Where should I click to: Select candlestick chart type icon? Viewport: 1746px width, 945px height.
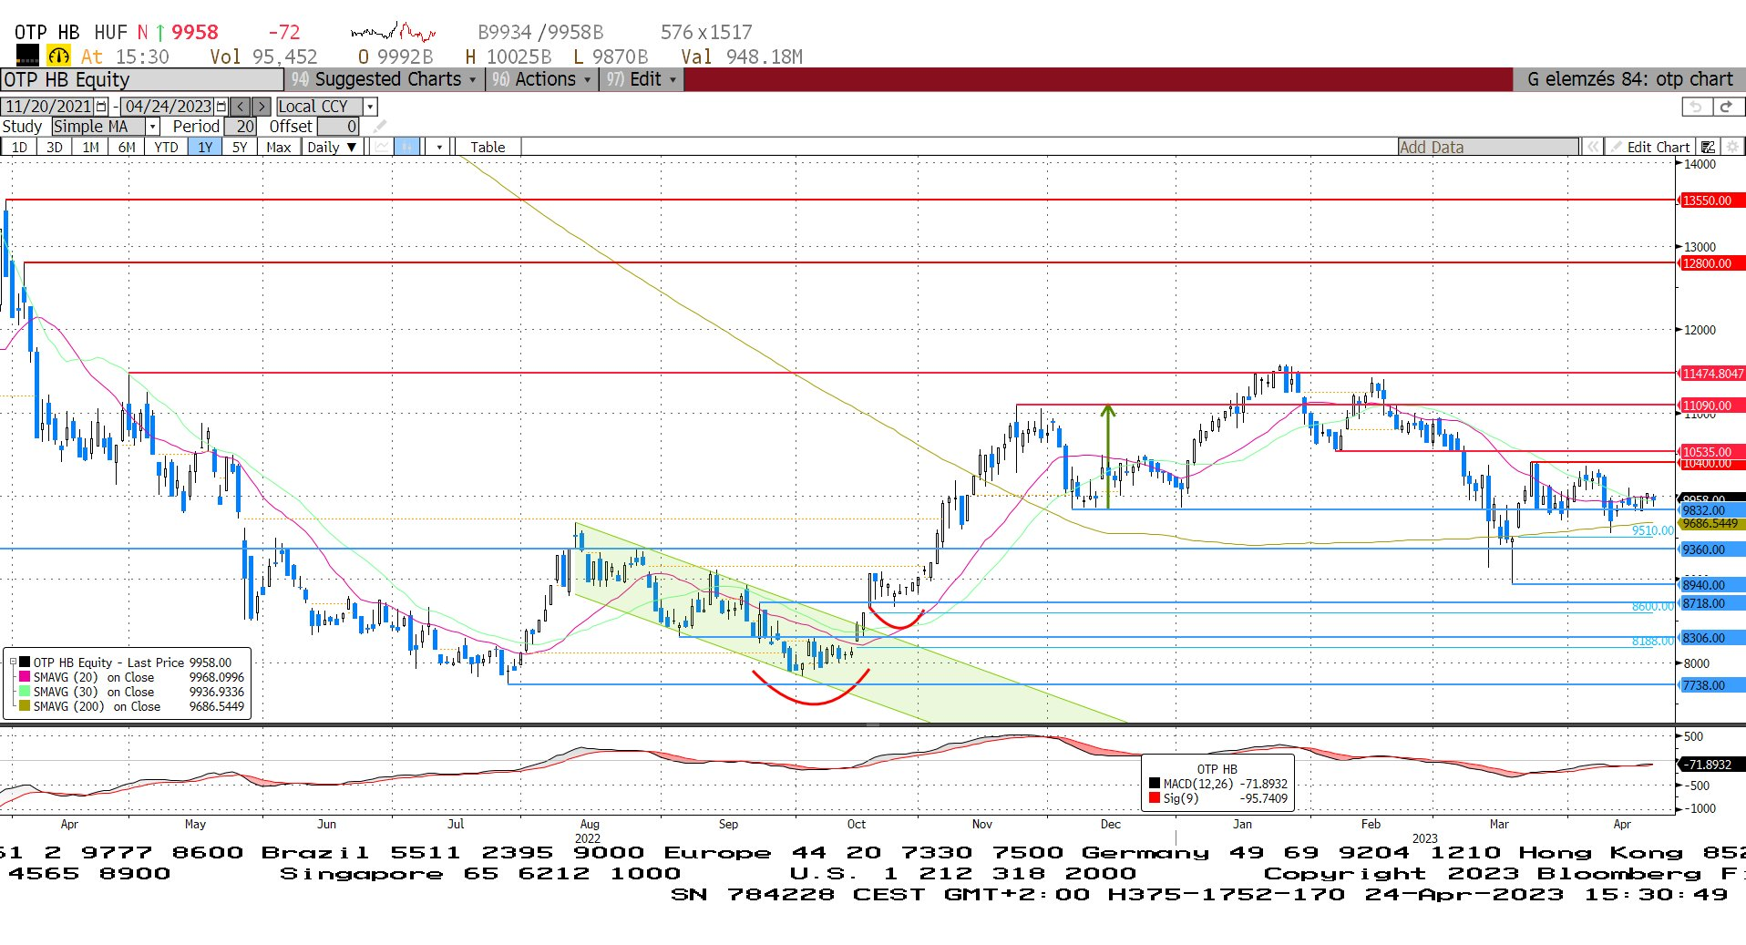click(x=406, y=147)
